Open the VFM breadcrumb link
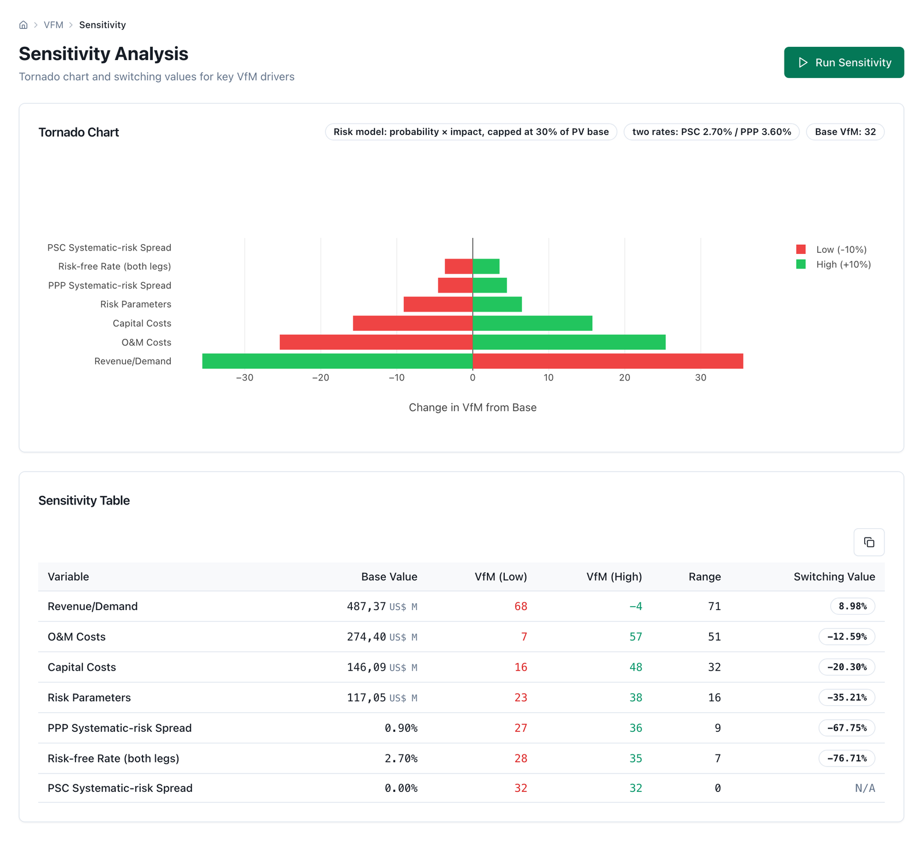Screen dimensions: 923x841 (x=54, y=25)
